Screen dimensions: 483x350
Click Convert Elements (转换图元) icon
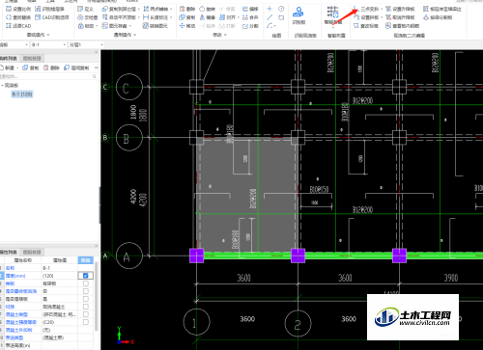pyautogui.click(x=146, y=26)
